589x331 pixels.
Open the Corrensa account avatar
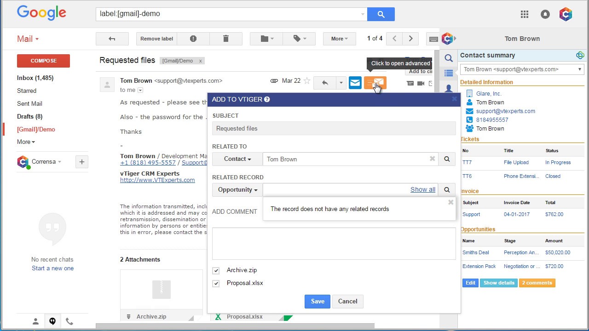(566, 14)
